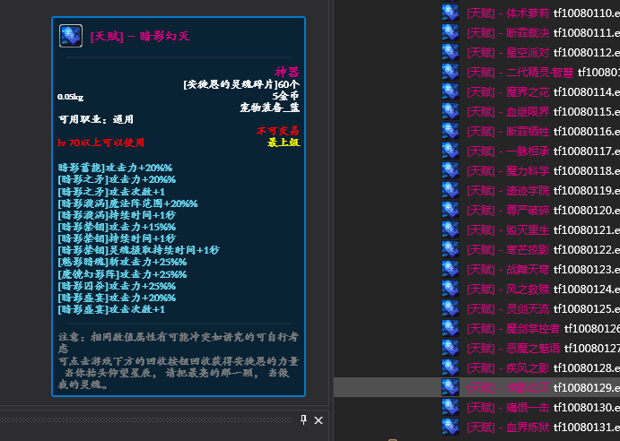The height and width of the screenshot is (441, 620).
Task: Click the 0.05kg weight value
Action: pos(70,97)
